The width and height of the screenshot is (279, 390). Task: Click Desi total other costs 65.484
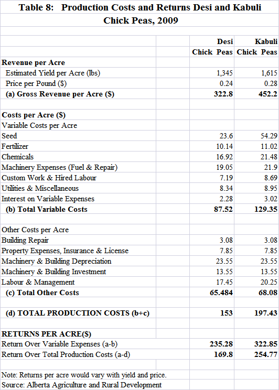pyautogui.click(x=221, y=292)
